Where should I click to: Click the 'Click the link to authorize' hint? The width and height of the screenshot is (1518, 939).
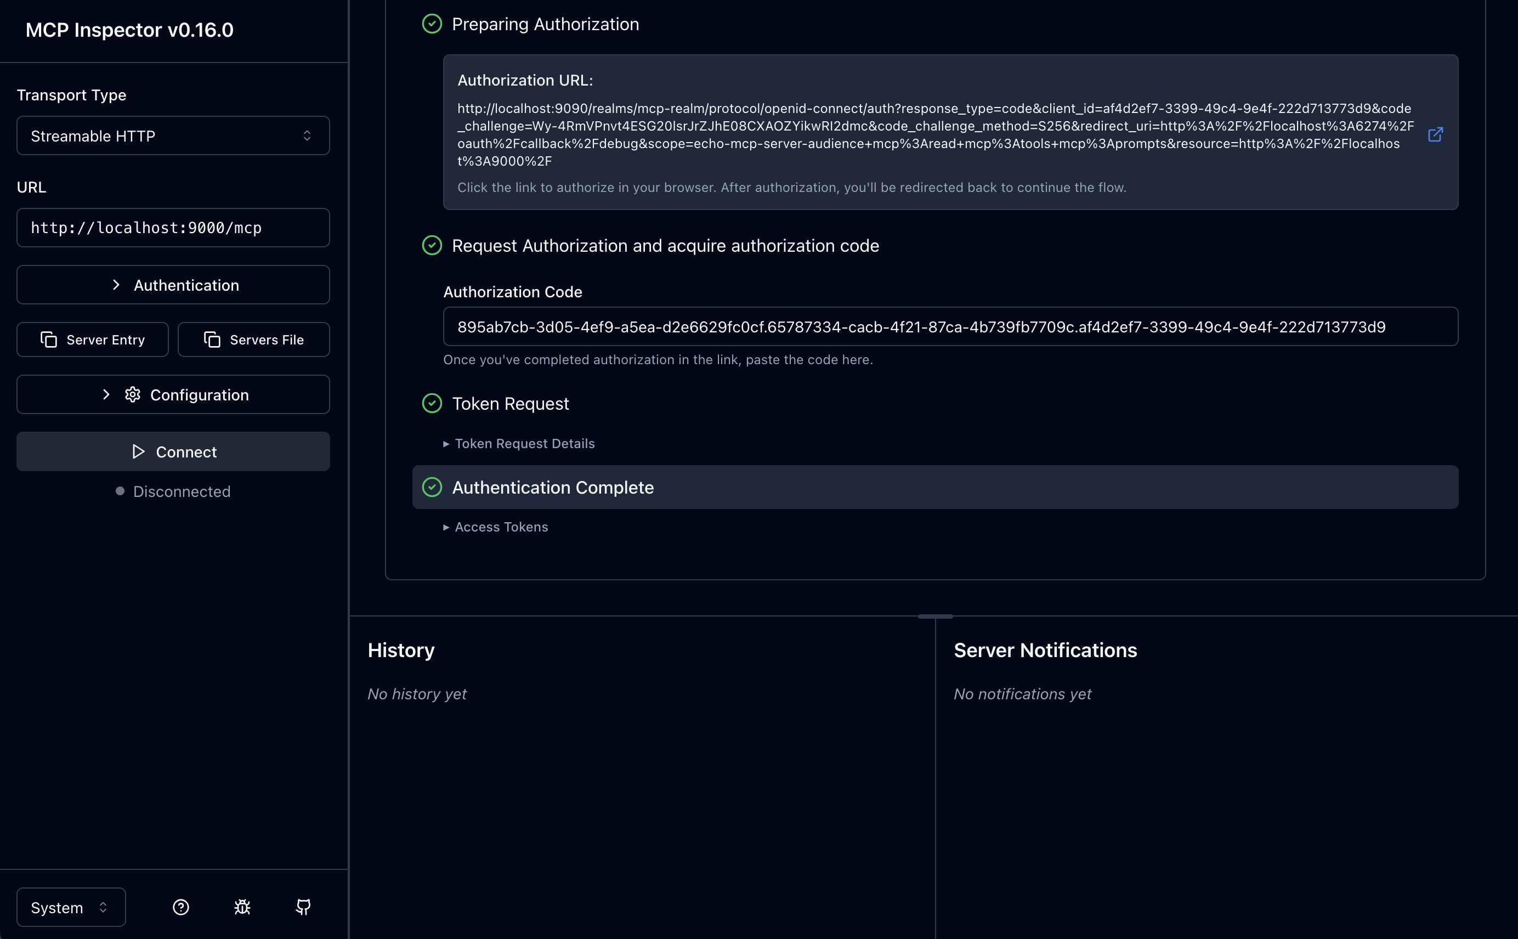click(x=791, y=188)
